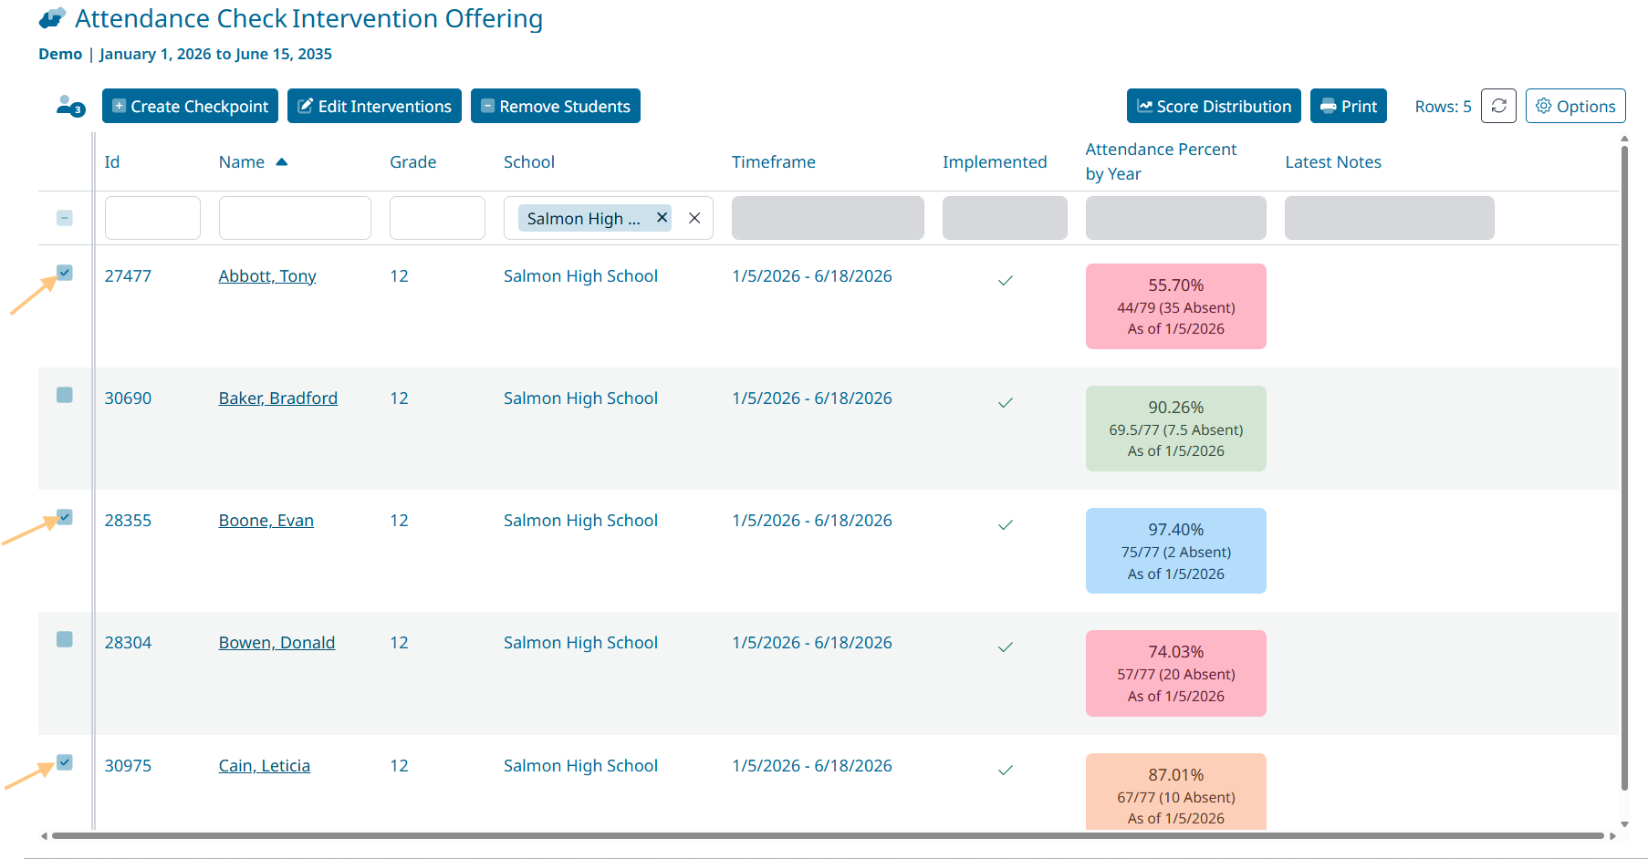Image resolution: width=1648 pixels, height=859 pixels.
Task: Open the Timeframe filter dropdown
Action: pyautogui.click(x=827, y=218)
